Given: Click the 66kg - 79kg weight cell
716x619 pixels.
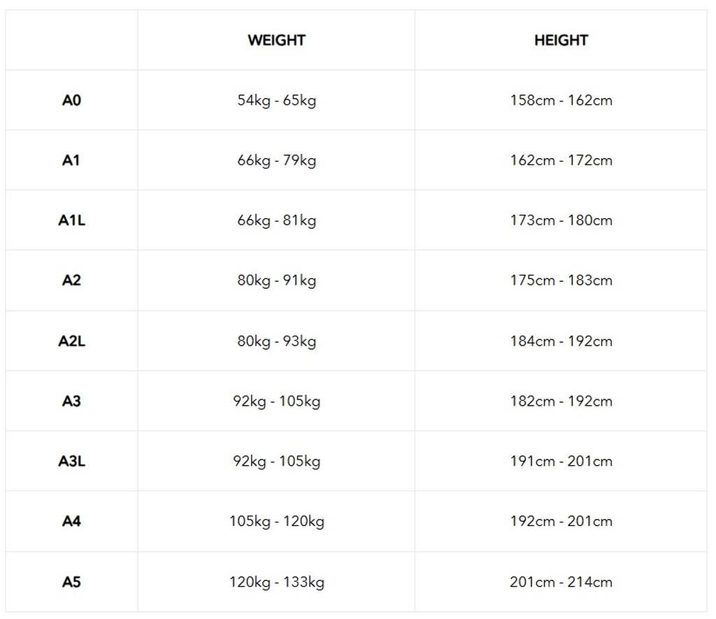Looking at the screenshot, I should tap(276, 160).
